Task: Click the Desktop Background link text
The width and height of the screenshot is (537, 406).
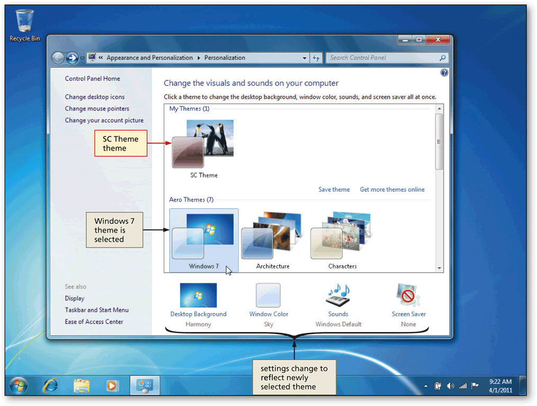Action: pos(198,314)
